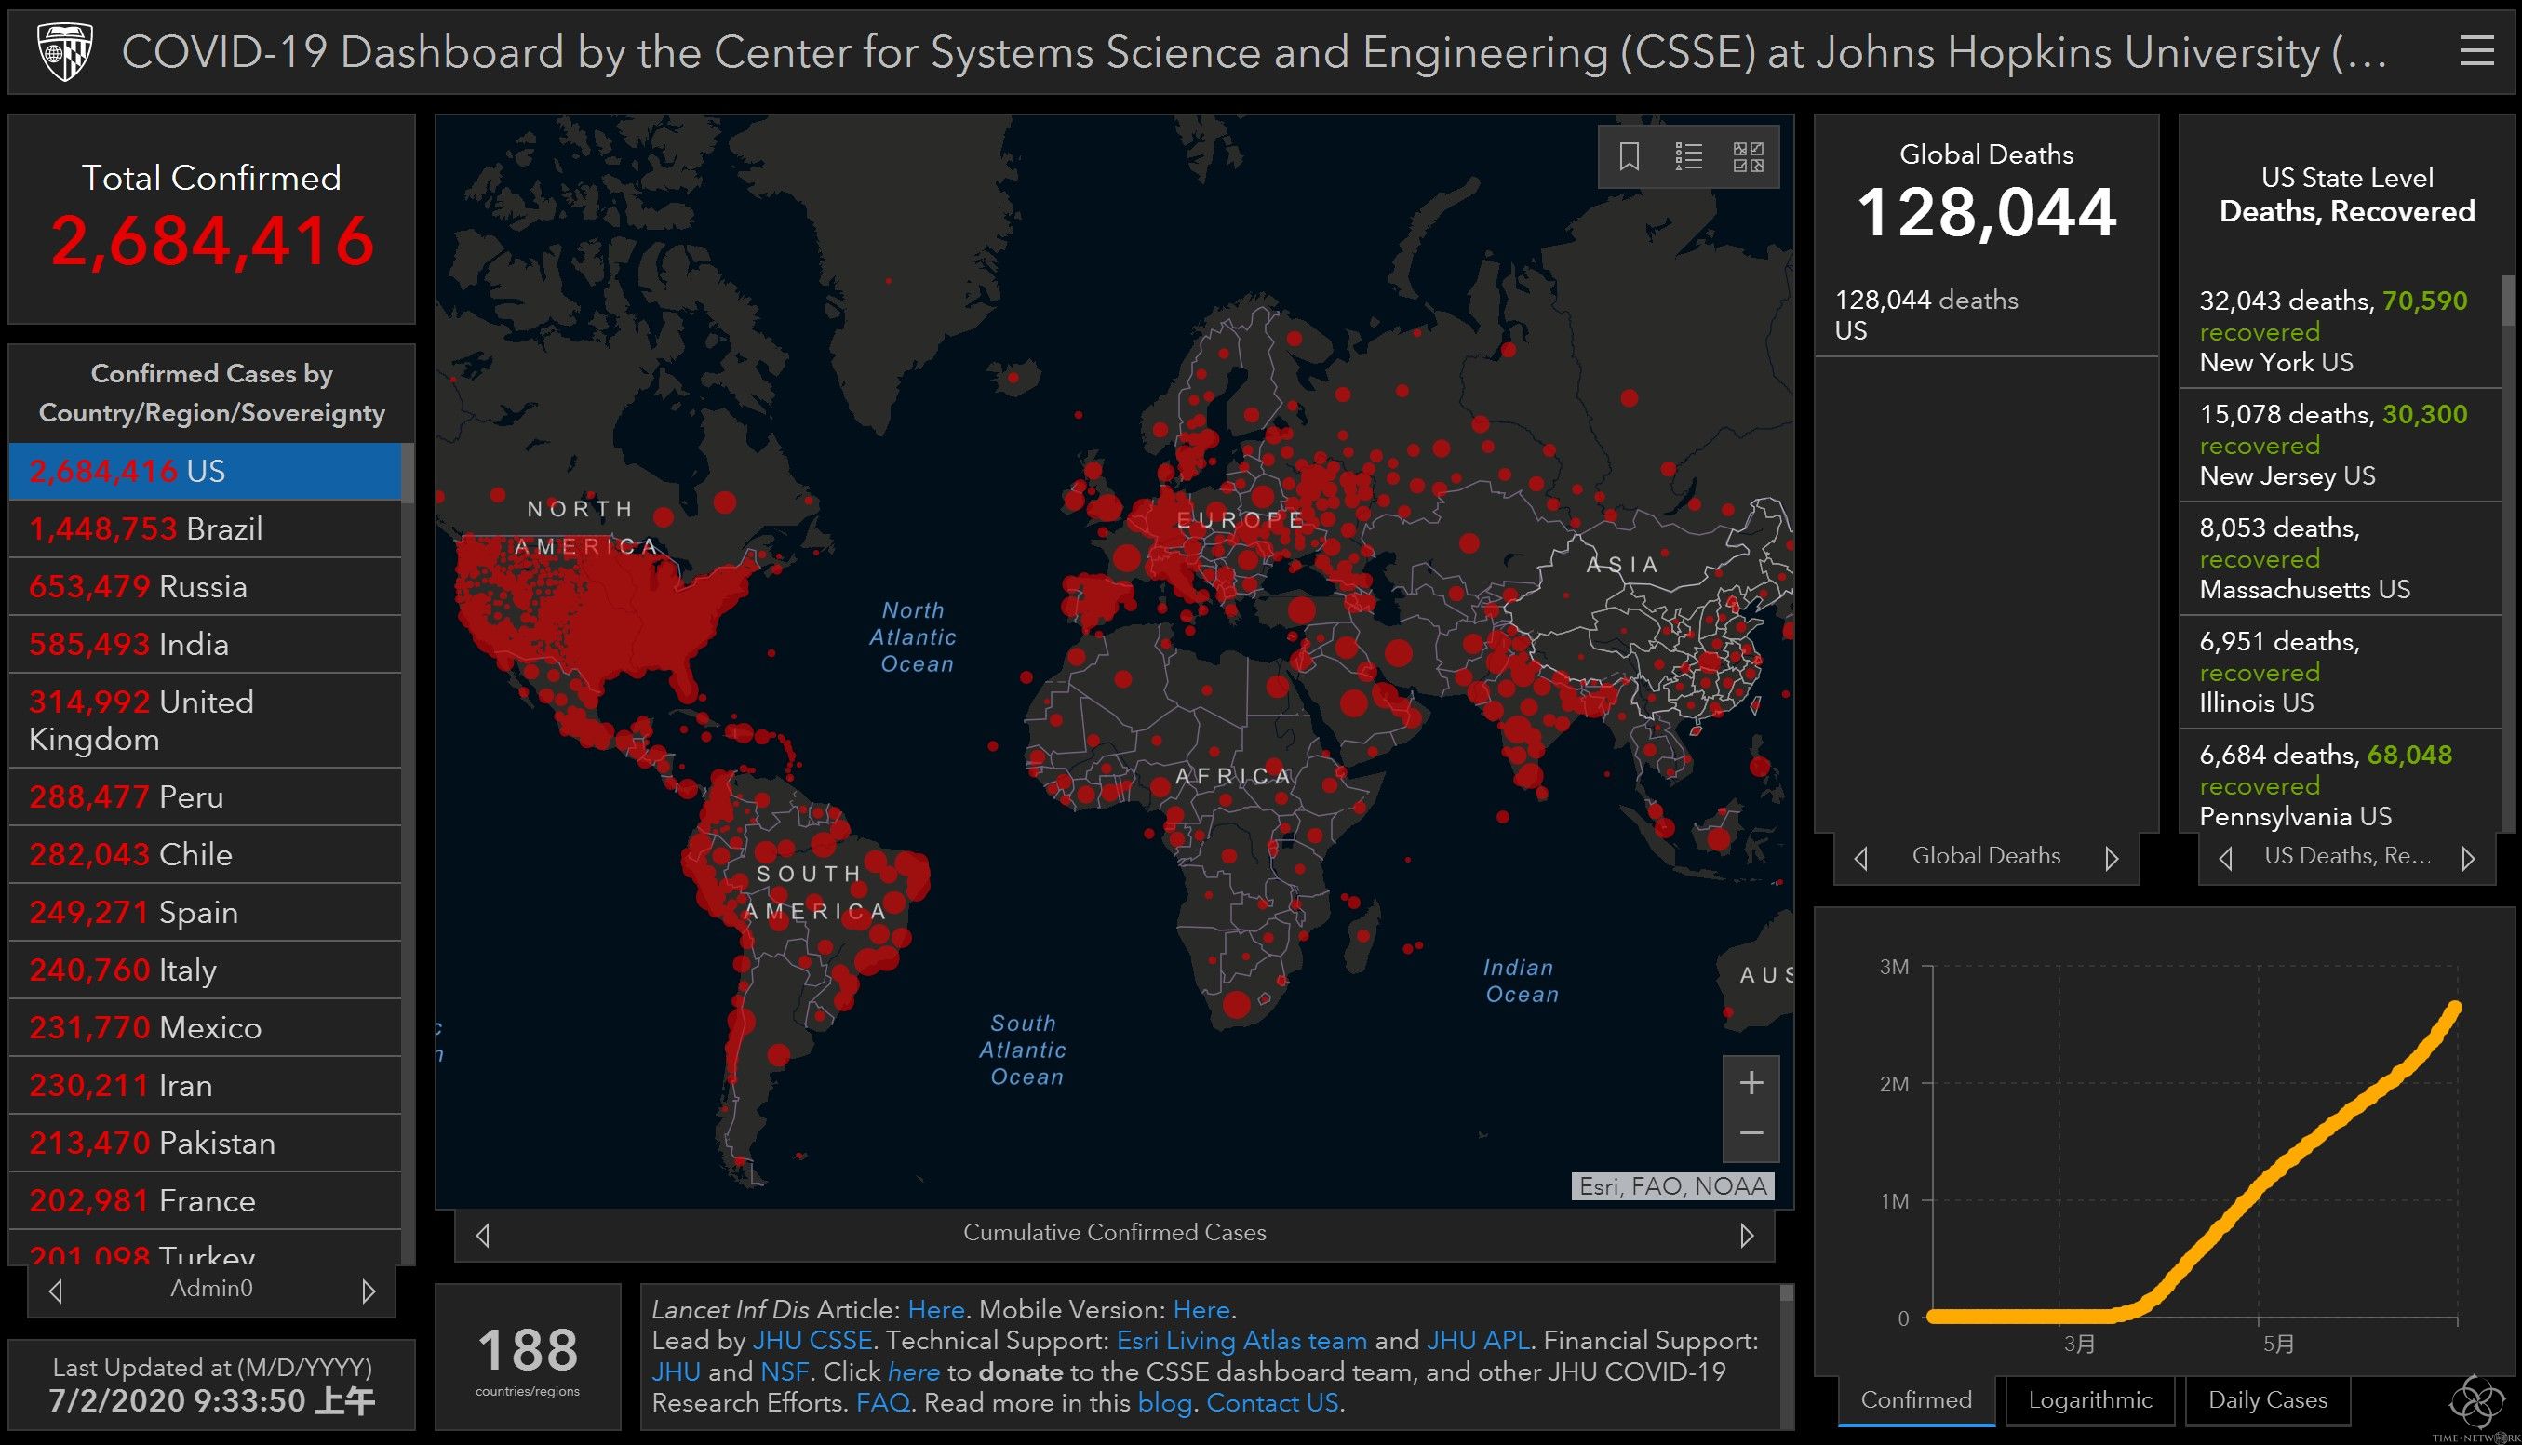Select the Mexico row 231,770
Screen dimensions: 2522x1445
(205, 1027)
